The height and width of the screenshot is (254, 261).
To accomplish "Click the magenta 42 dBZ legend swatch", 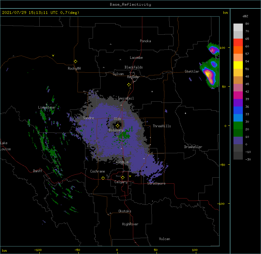I will click(x=238, y=95).
